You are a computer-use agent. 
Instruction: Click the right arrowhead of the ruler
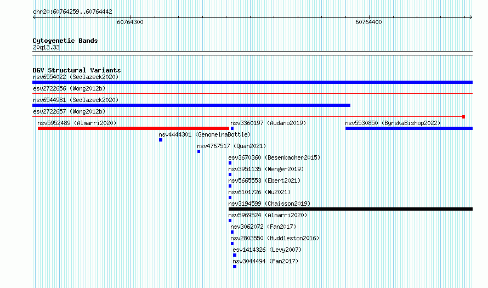pos(471,18)
